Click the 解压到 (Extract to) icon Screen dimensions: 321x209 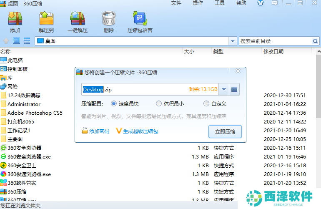point(46,22)
